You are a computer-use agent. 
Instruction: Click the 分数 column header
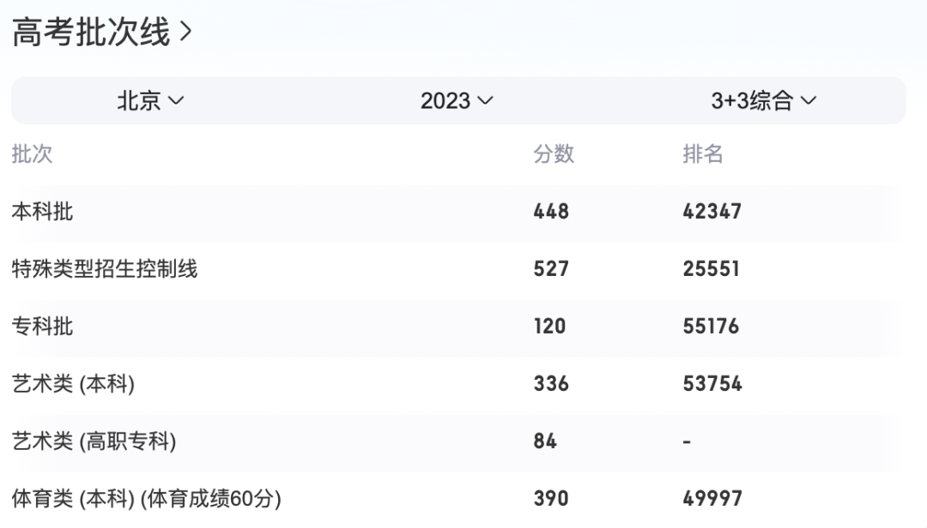click(554, 154)
